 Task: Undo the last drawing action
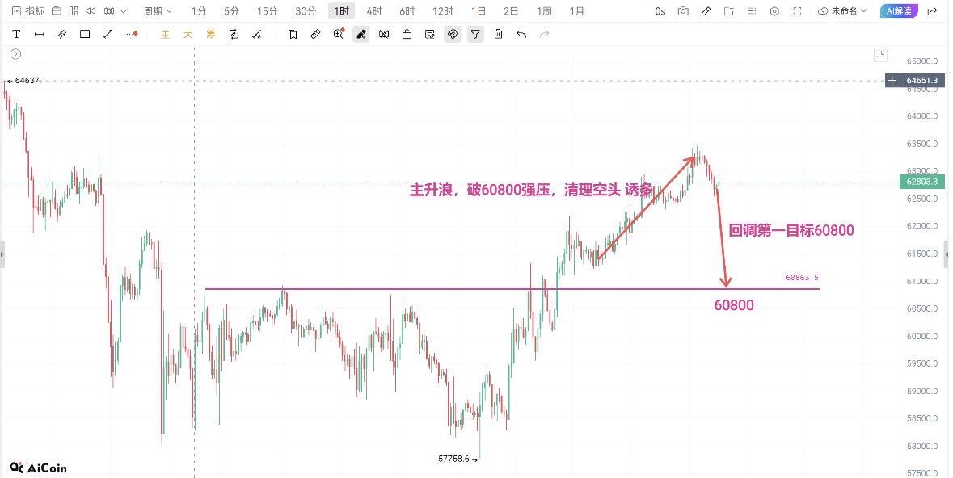click(521, 35)
